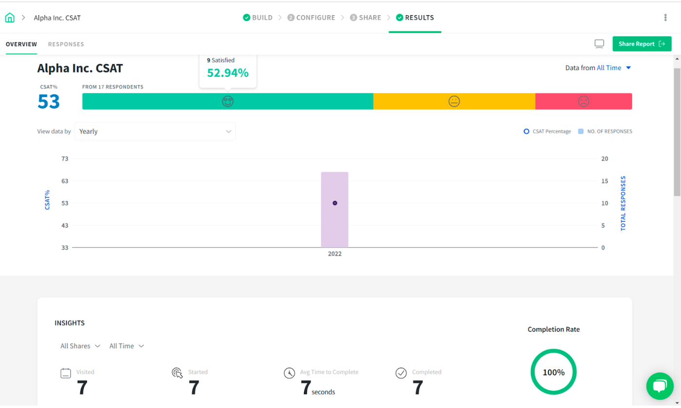This screenshot has width=681, height=408.
Task: Go to the Build step
Action: pos(258,18)
